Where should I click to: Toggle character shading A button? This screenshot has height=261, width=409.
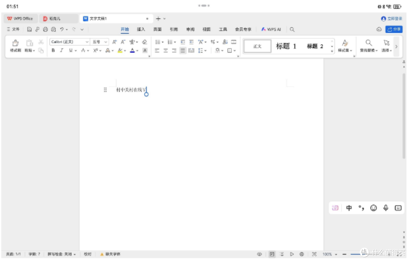pyautogui.click(x=145, y=50)
